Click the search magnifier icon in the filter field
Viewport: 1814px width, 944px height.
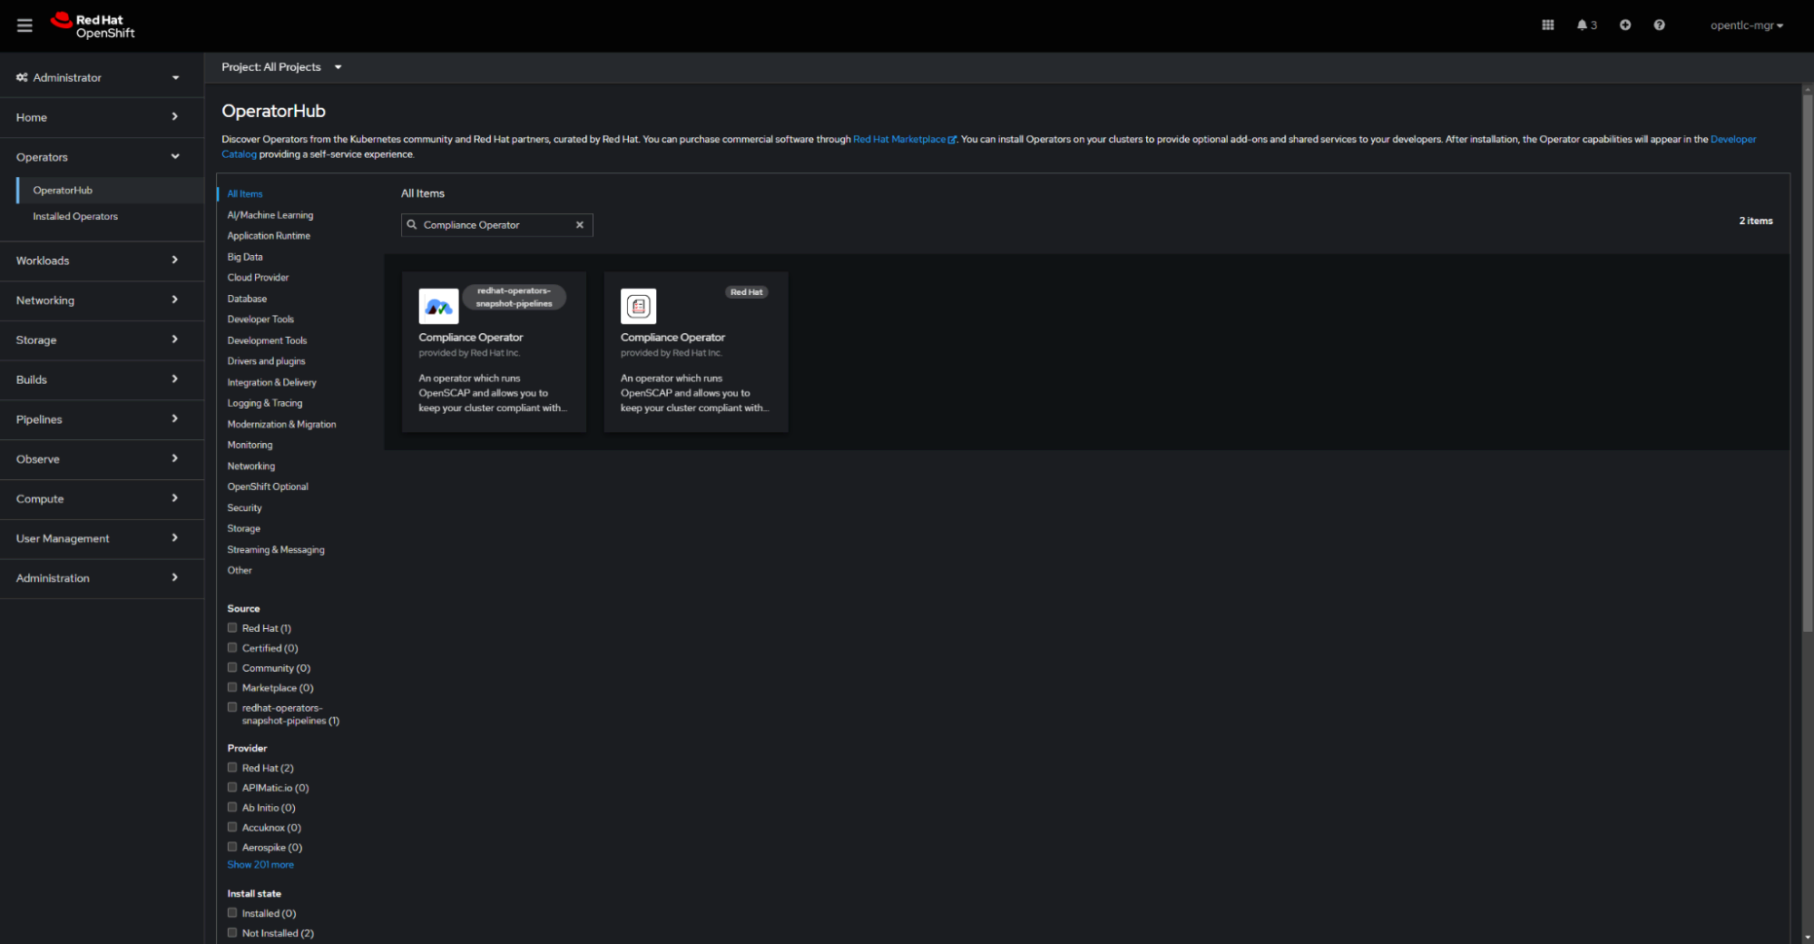coord(413,224)
